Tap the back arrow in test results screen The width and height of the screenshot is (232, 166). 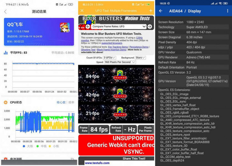coord(5,12)
